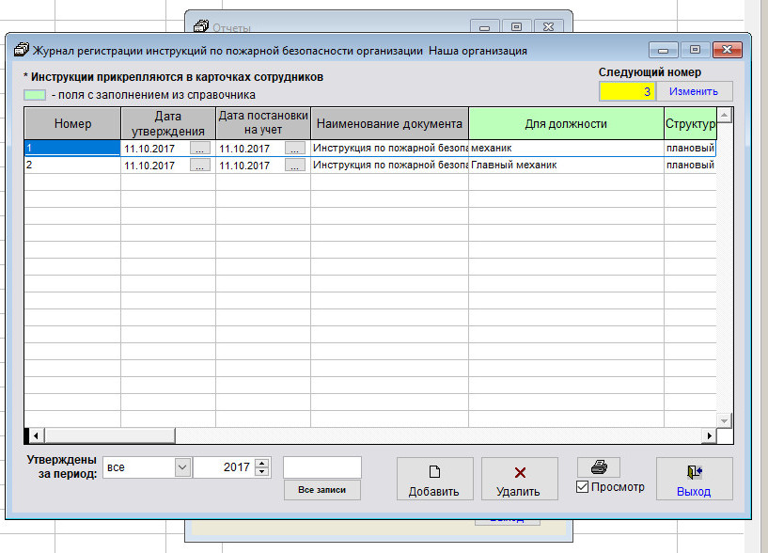Click the Изменить button next to number
Image resolution: width=768 pixels, height=553 pixels.
click(694, 91)
